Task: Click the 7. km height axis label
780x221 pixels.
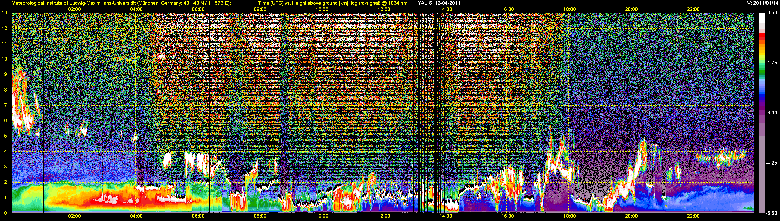Action: 6,105
